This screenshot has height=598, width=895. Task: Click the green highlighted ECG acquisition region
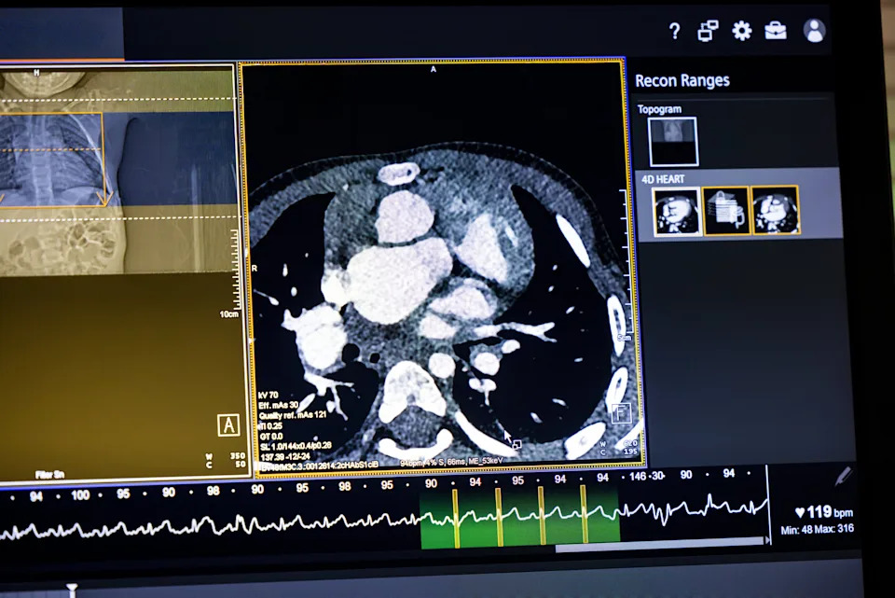pyautogui.click(x=520, y=517)
